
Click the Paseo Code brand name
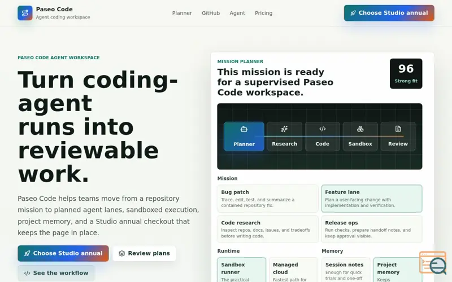(x=54, y=9)
